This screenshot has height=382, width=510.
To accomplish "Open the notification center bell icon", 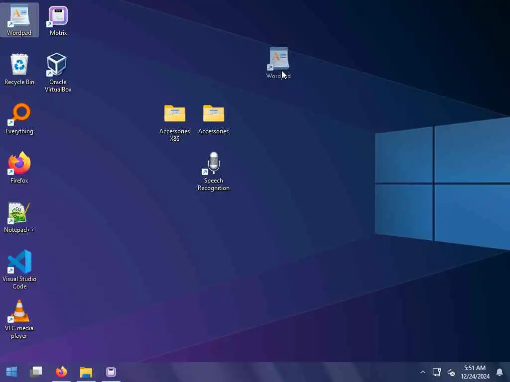I will pos(500,372).
